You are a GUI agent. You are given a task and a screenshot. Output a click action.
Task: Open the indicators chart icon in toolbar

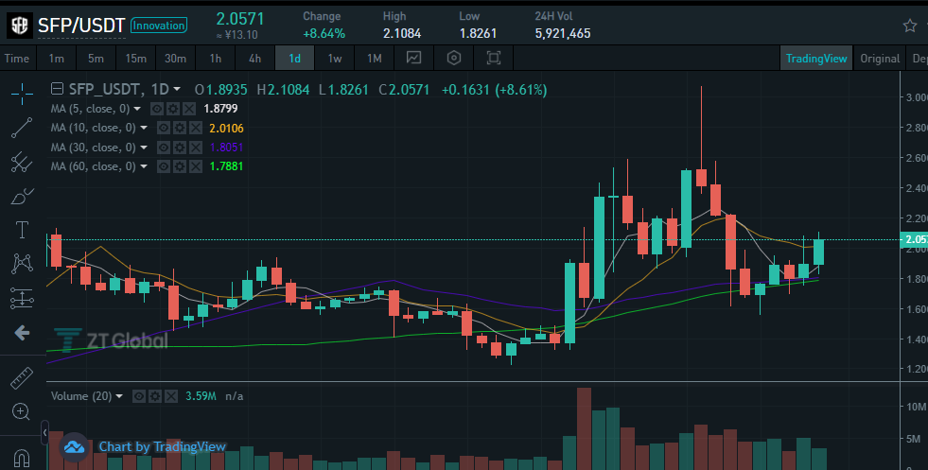413,58
